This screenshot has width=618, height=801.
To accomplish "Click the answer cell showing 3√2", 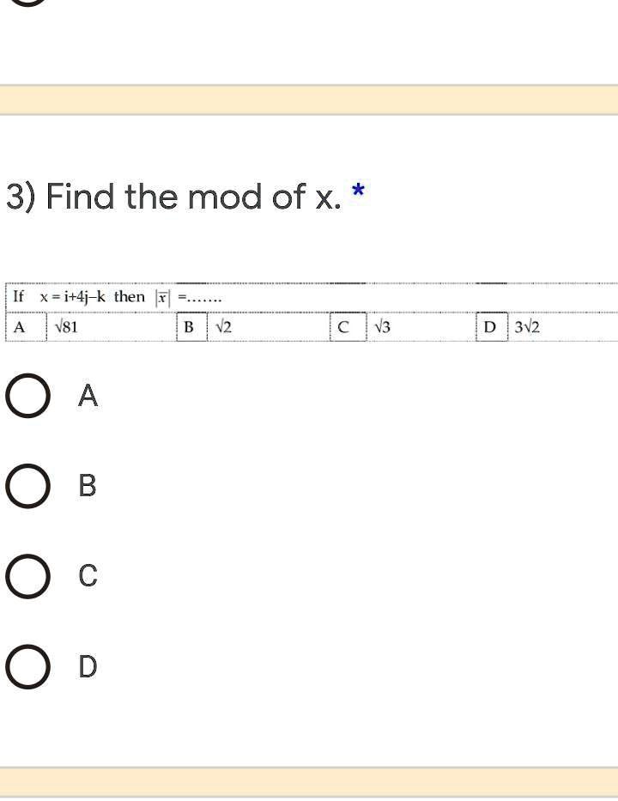I will point(527,326).
